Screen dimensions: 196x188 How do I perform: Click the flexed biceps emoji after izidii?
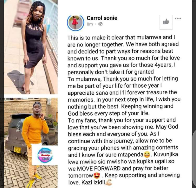(x=109, y=182)
